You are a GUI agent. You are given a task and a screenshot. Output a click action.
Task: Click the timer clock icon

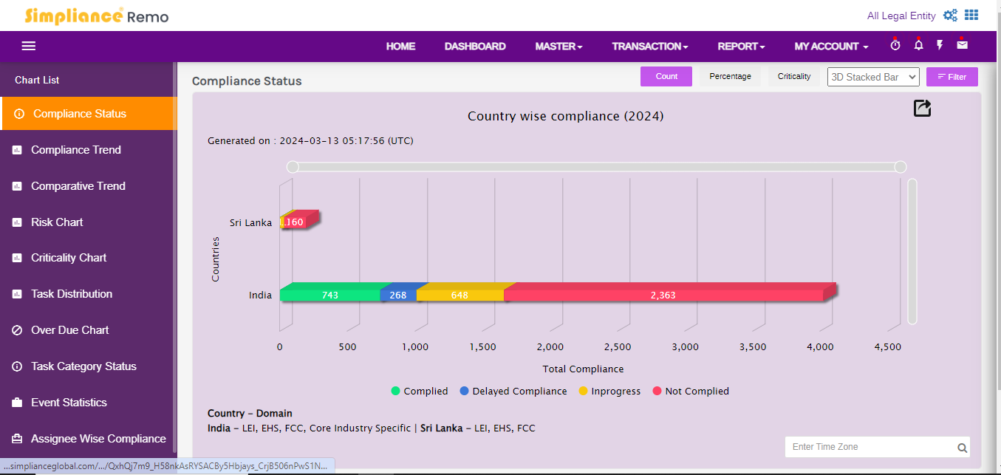point(895,46)
